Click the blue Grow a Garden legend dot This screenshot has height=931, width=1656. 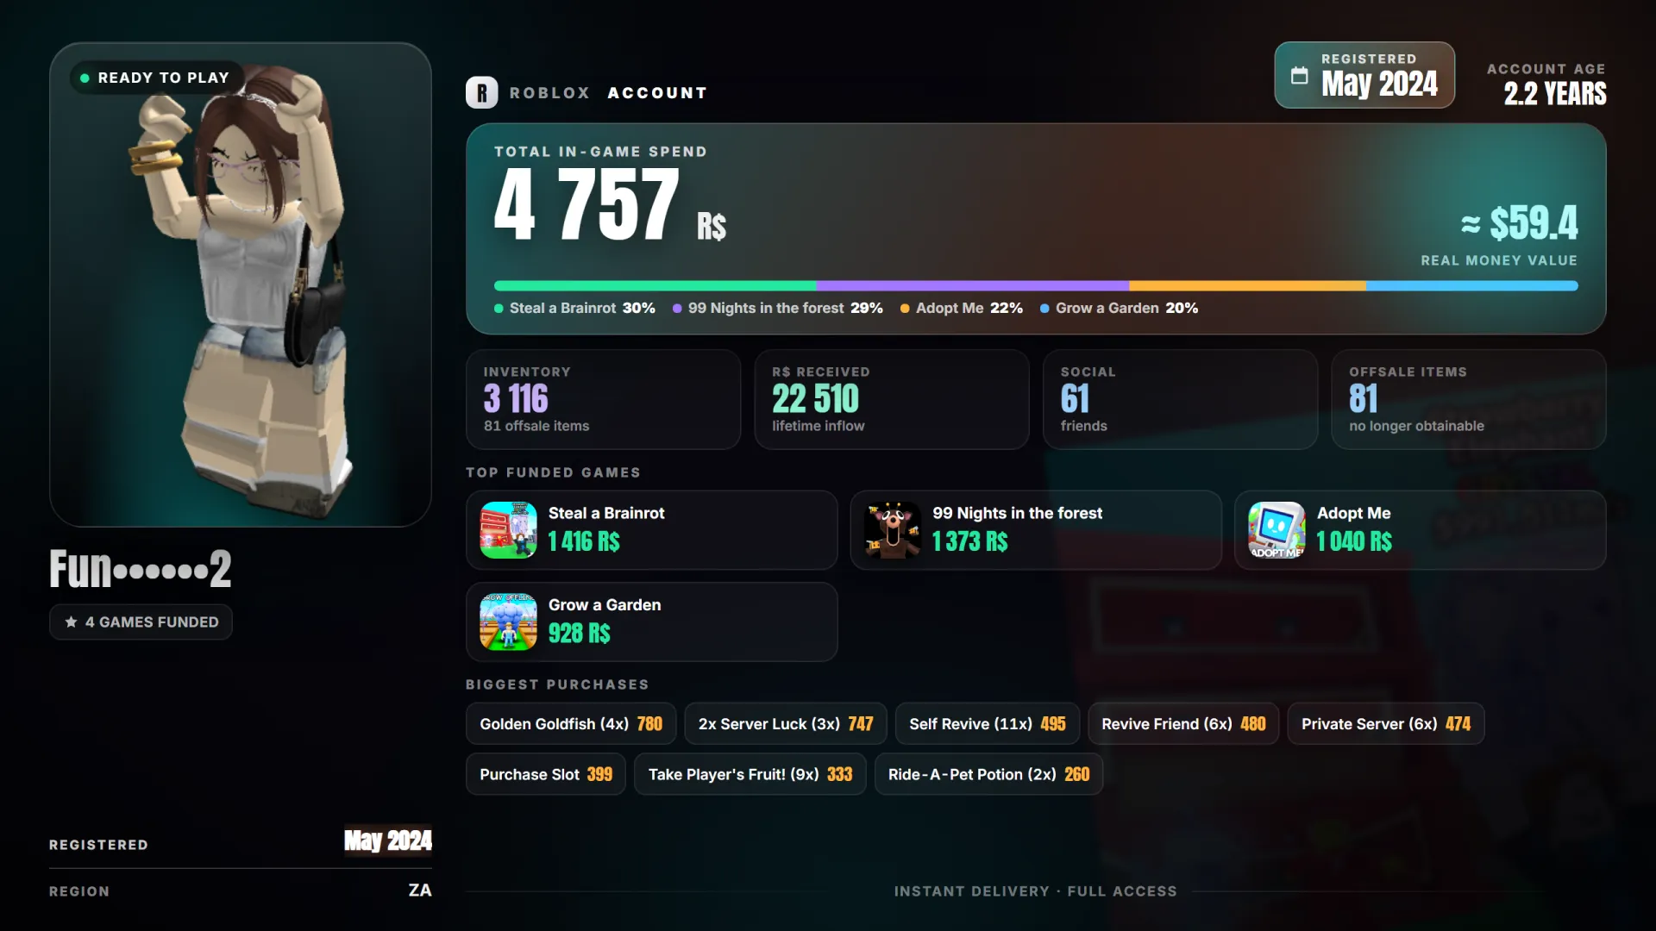tap(1044, 309)
